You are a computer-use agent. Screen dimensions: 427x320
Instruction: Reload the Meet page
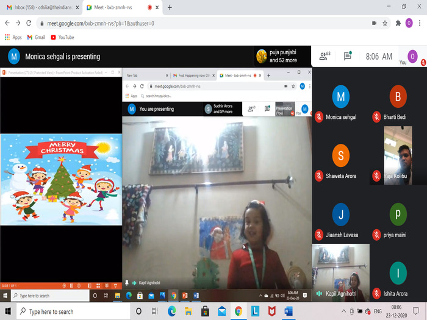click(x=29, y=23)
